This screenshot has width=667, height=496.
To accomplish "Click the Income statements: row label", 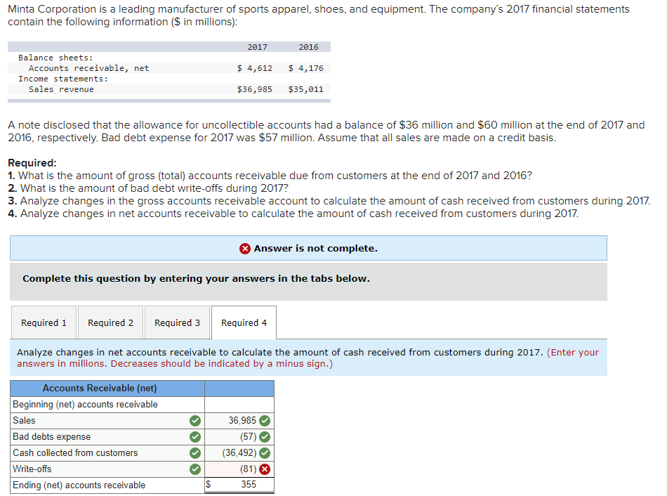I will 63,79.
